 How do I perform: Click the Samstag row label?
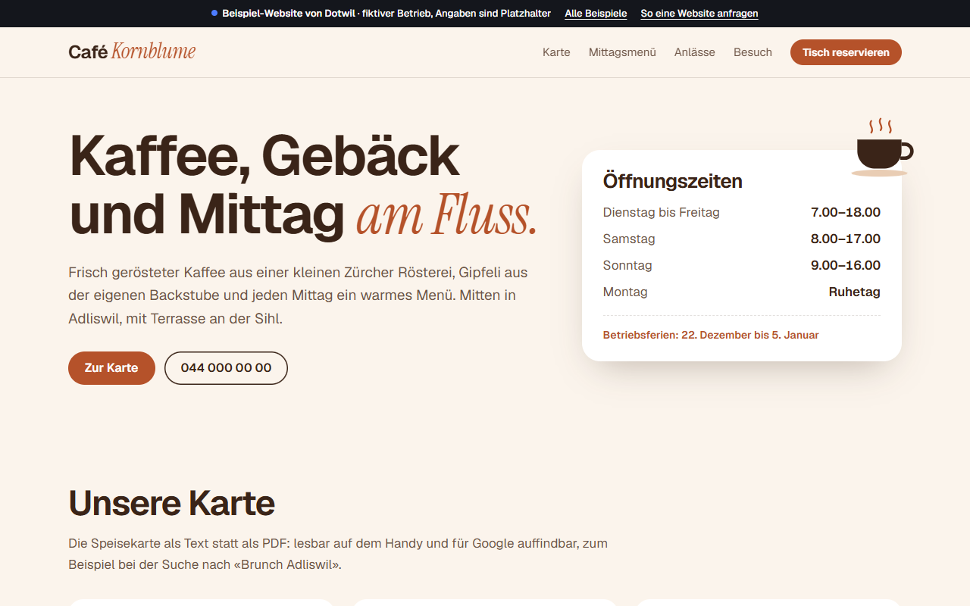[x=629, y=239]
